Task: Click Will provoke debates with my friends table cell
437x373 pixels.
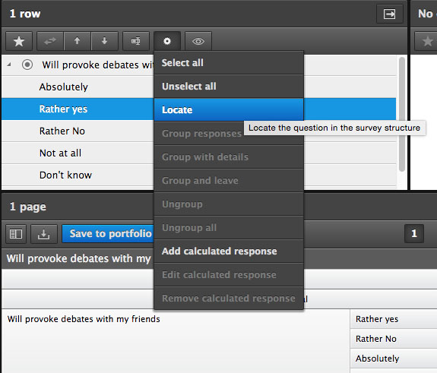Action: pos(176,340)
